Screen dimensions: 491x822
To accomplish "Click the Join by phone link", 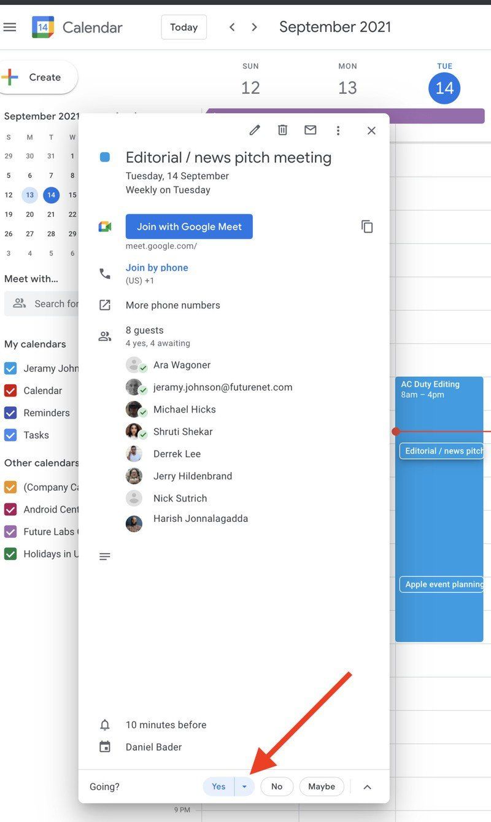I will click(x=157, y=268).
